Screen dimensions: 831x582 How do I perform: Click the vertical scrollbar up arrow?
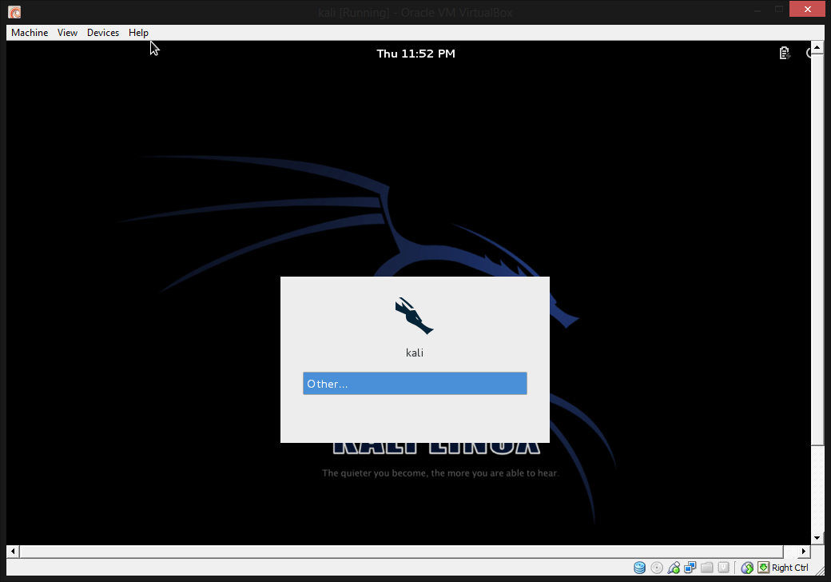tap(817, 47)
